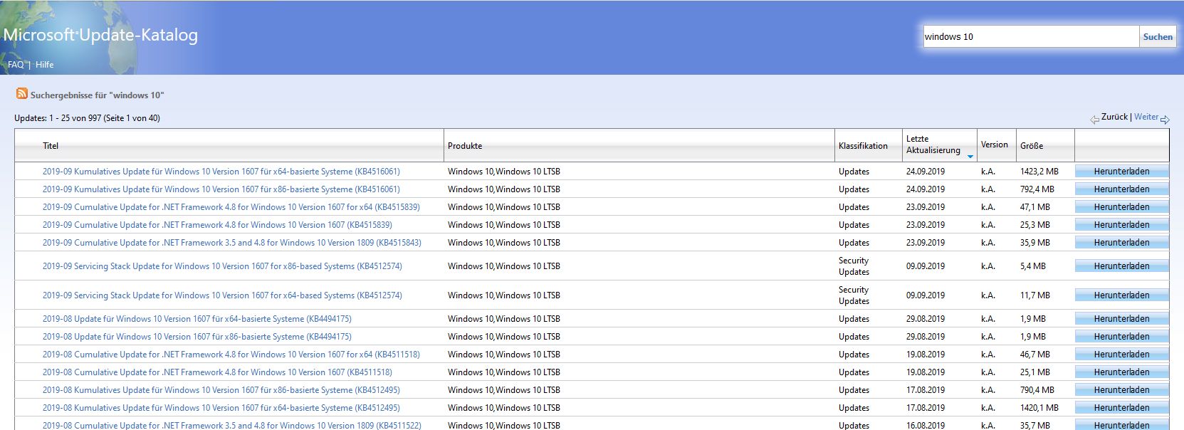Sort by the Klassifikation column header
The width and height of the screenshot is (1184, 430).
tap(863, 146)
